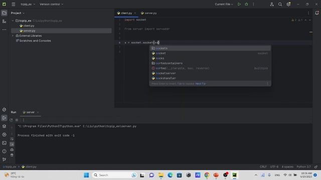Open the Windows Start menu
The width and height of the screenshot is (321, 180).
click(x=86, y=175)
